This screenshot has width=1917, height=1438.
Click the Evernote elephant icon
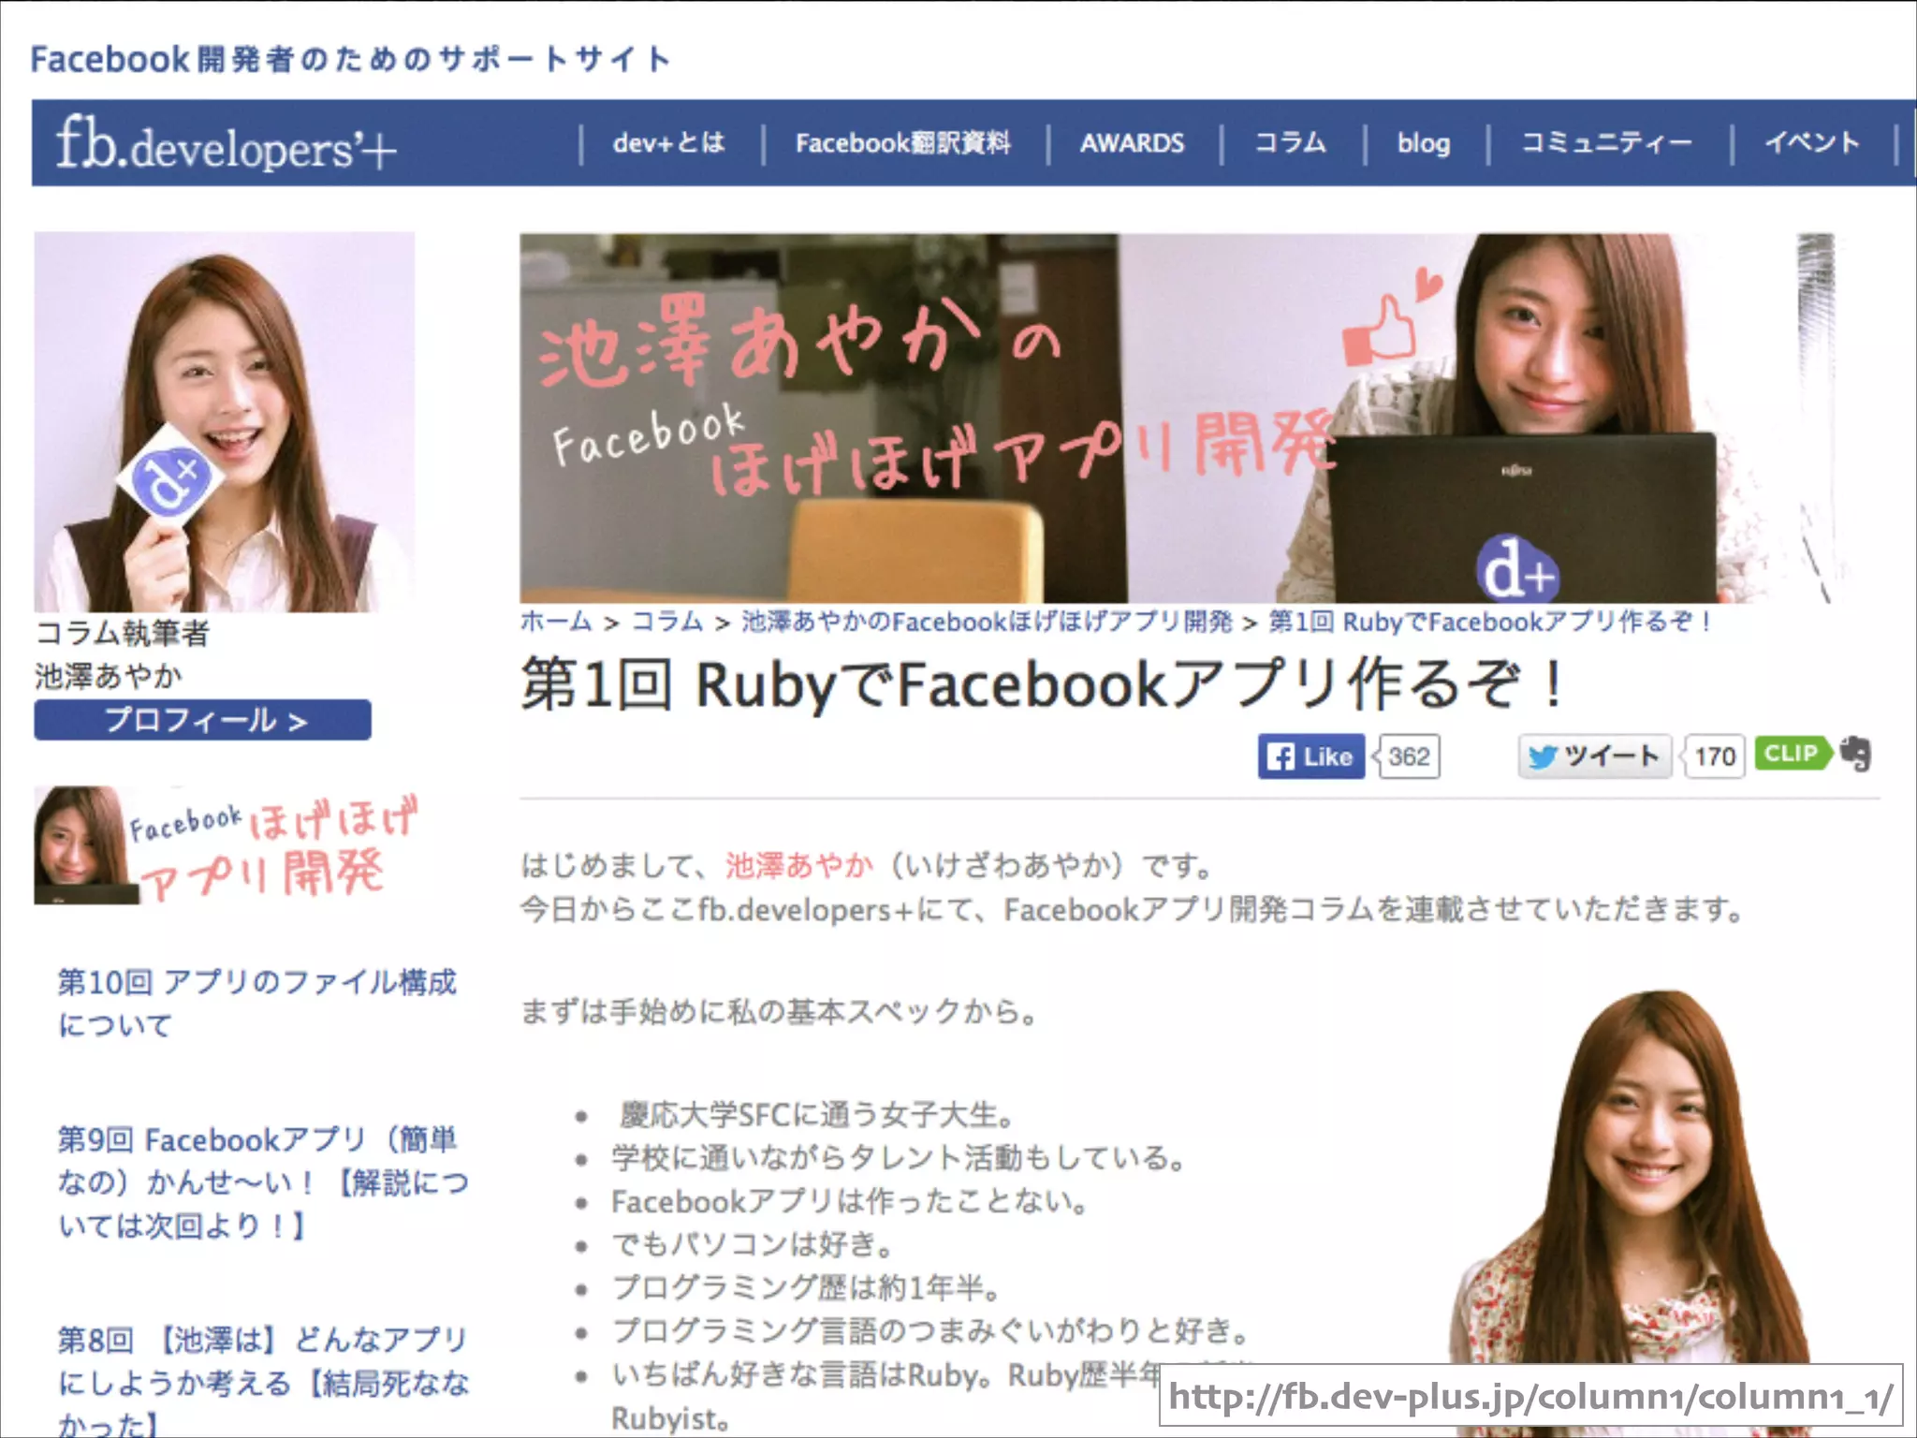(x=1856, y=754)
